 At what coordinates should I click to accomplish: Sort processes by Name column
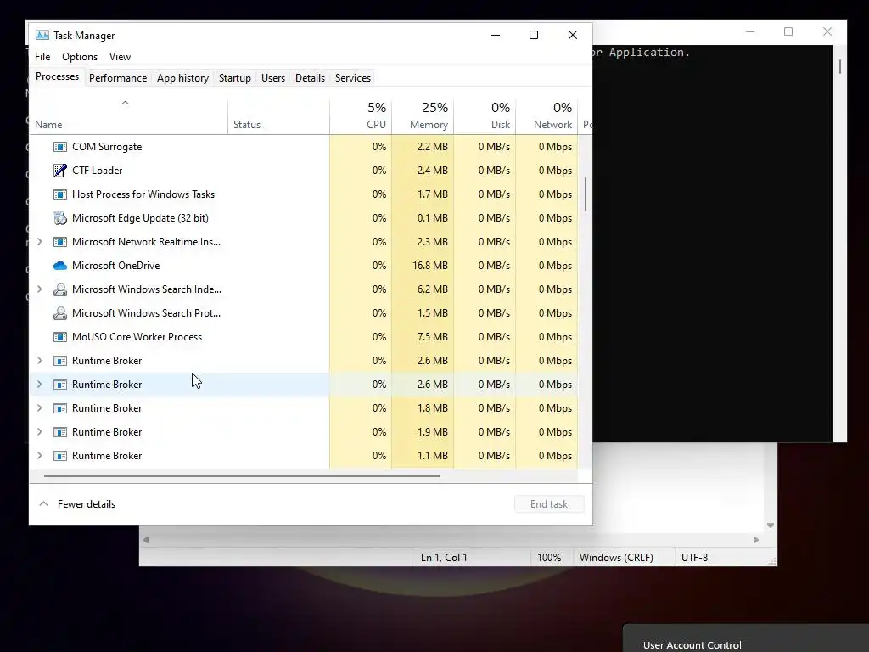point(128,116)
